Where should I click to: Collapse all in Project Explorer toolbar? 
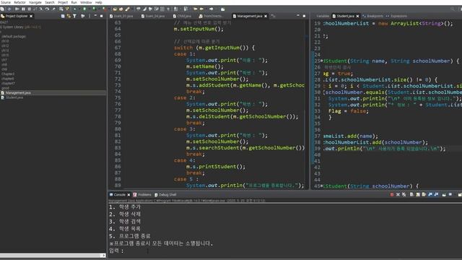click(63, 16)
